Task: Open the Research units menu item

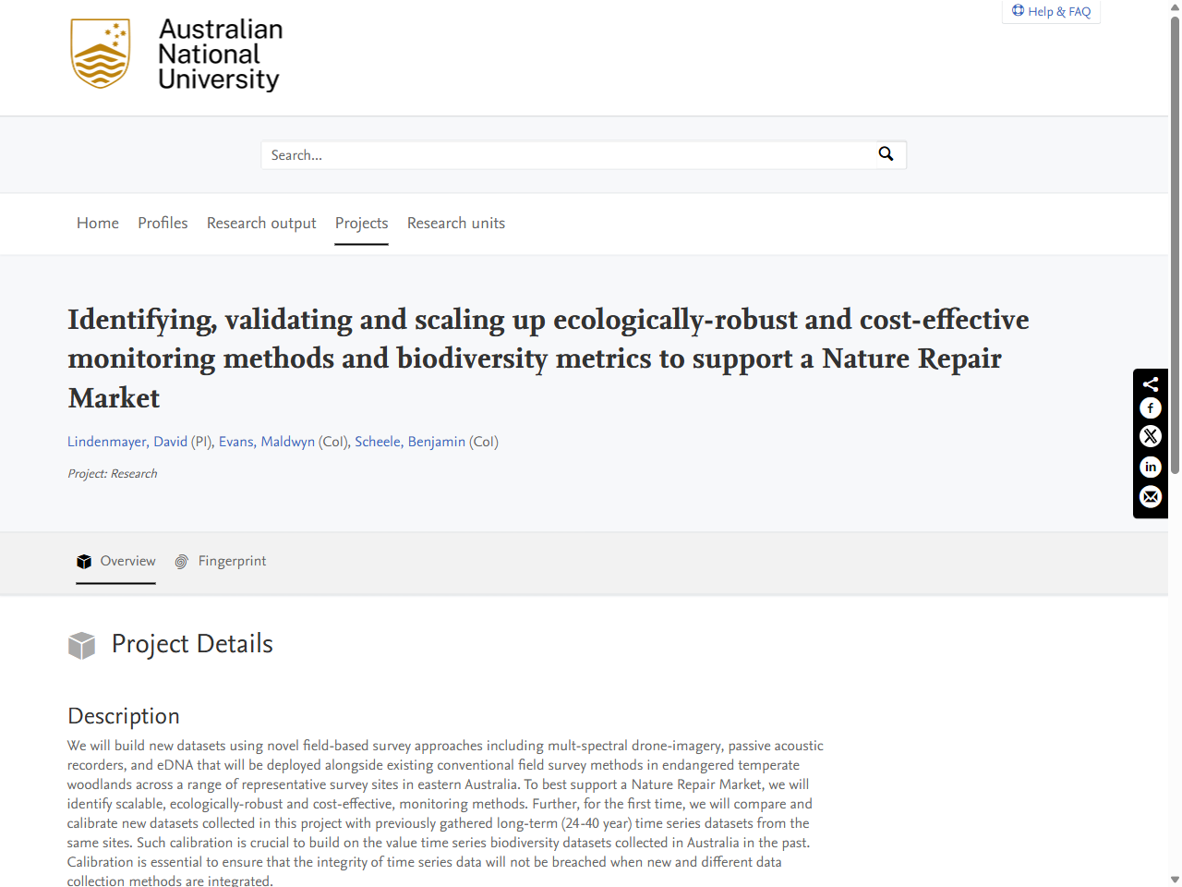Action: (456, 223)
